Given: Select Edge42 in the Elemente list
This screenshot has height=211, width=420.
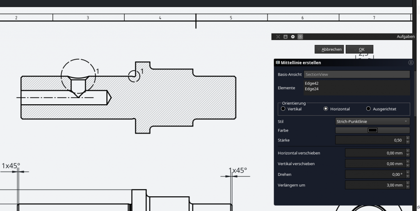Looking at the screenshot, I should pos(312,83).
